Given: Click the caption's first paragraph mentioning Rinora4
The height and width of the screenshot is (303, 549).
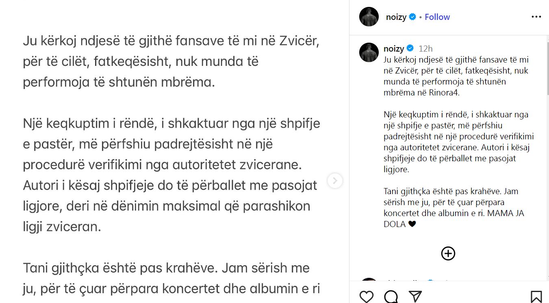Looking at the screenshot, I should click(x=456, y=76).
